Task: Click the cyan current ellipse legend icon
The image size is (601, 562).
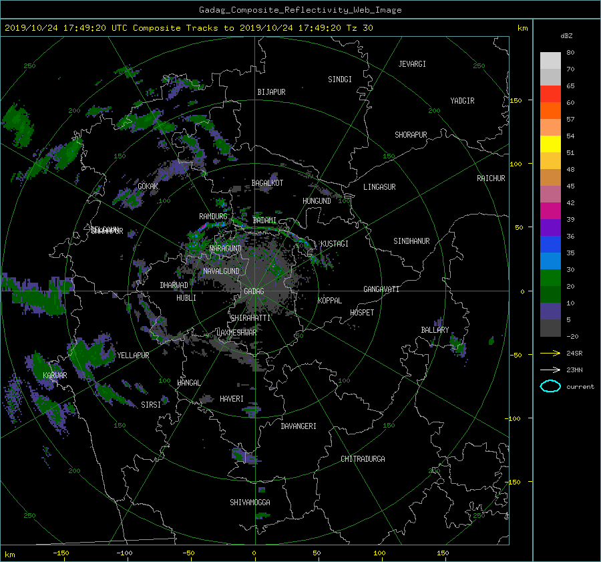Action: (x=550, y=386)
